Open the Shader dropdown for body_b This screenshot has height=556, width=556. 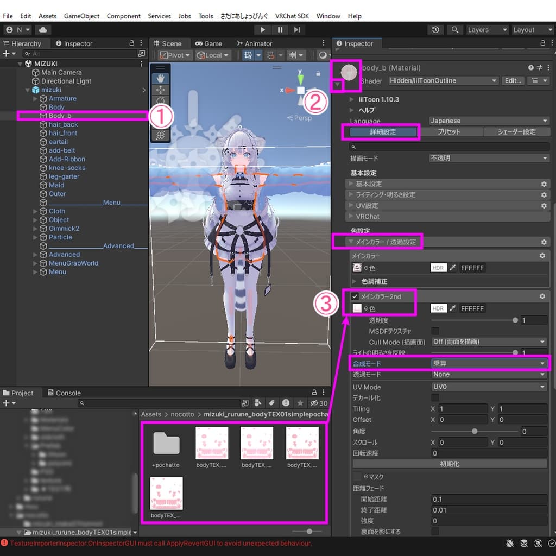[x=443, y=81]
